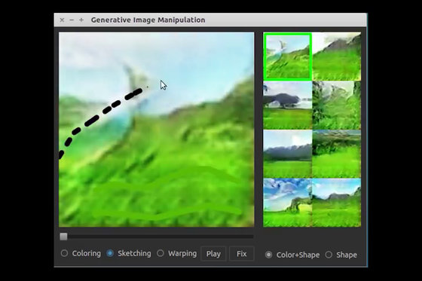
Task: Select the blue cloudy sky thumbnail
Action: (x=288, y=203)
